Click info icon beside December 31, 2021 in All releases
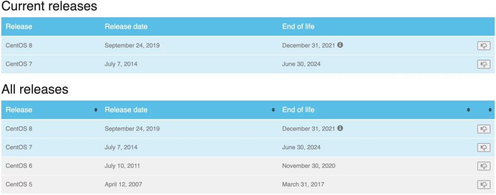The width and height of the screenshot is (496, 195). tap(340, 128)
